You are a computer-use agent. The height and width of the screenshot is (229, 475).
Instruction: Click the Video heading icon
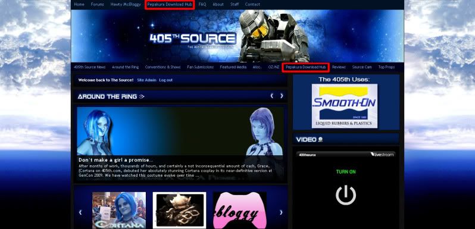coord(320,139)
